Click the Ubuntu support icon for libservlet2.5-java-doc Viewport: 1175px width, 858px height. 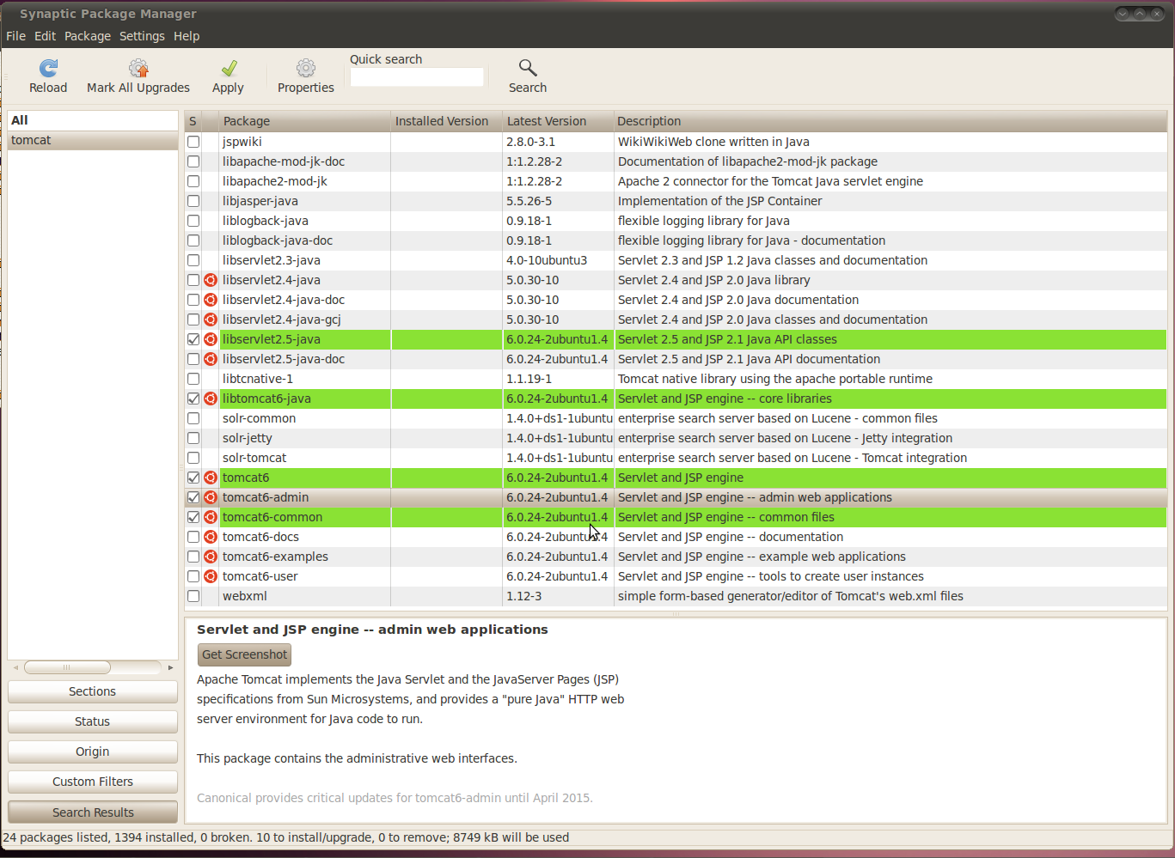211,359
